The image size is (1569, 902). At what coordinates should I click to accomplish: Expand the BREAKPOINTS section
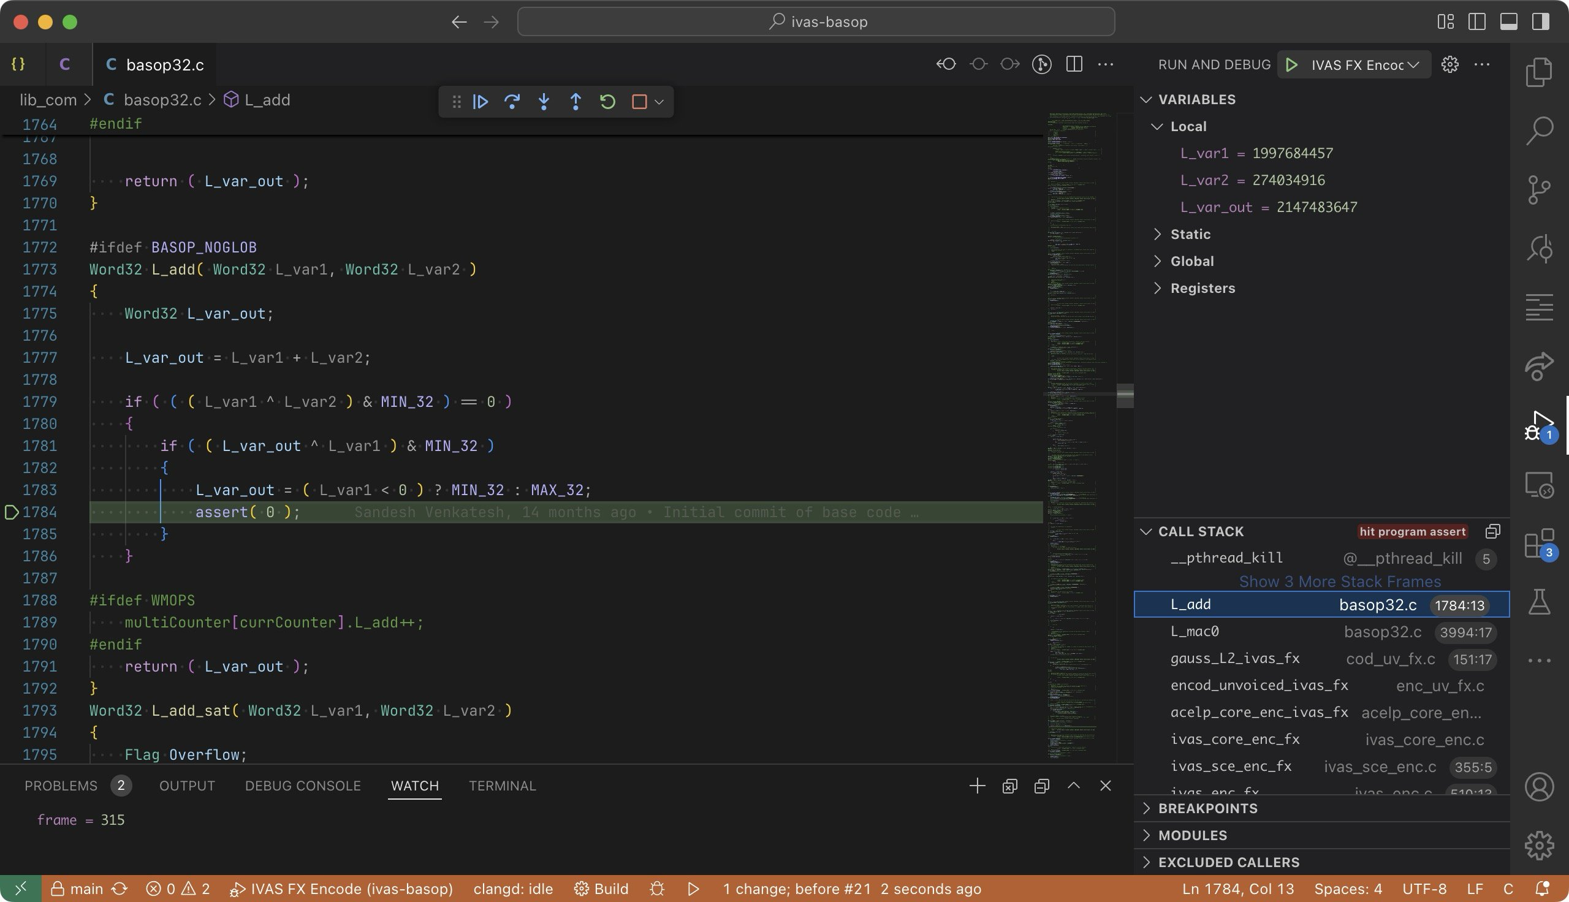click(x=1207, y=808)
